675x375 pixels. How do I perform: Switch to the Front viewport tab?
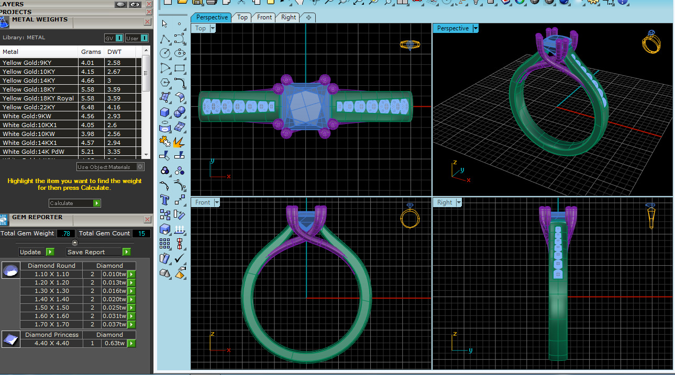[264, 17]
